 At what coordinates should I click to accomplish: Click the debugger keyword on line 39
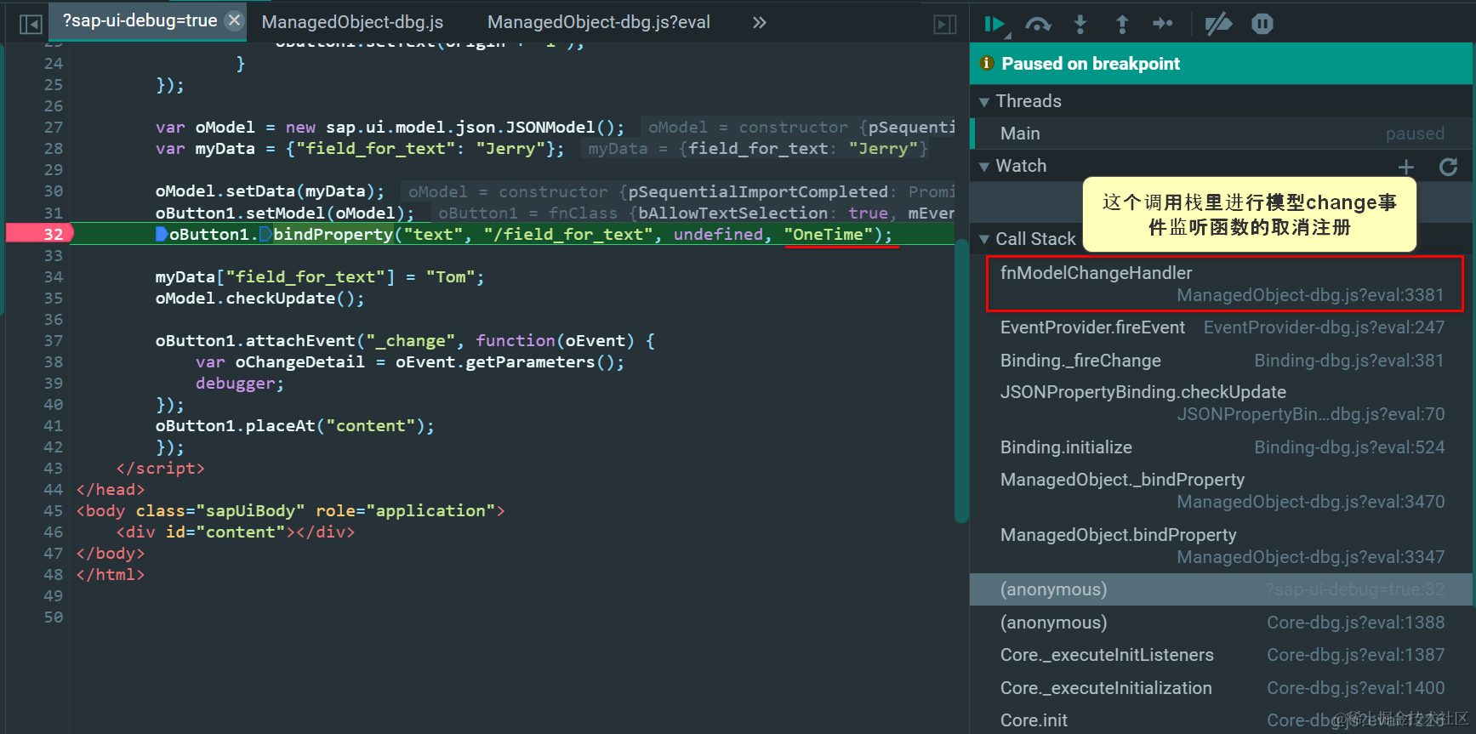coord(235,384)
